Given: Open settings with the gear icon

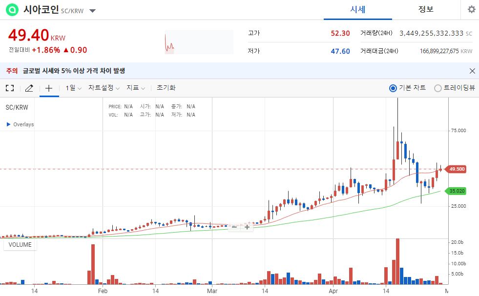Looking at the screenshot, I should 471,9.
